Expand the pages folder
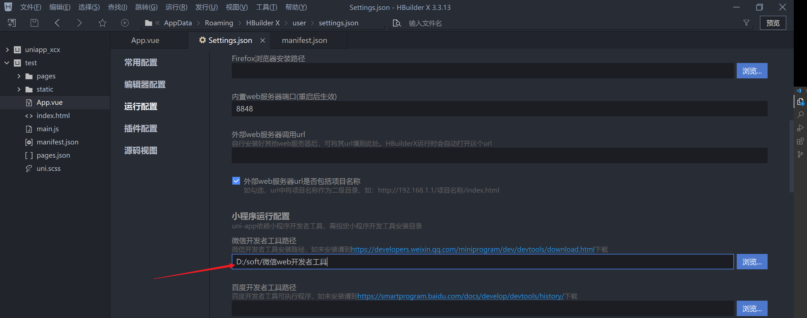This screenshot has width=807, height=318. pos(19,76)
